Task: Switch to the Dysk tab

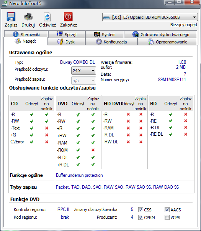Action: point(66,42)
